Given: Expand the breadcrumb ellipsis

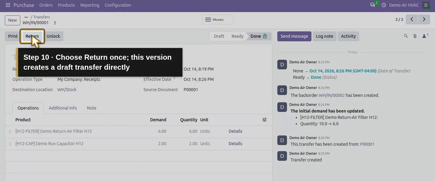Looking at the screenshot, I should 26,17.
